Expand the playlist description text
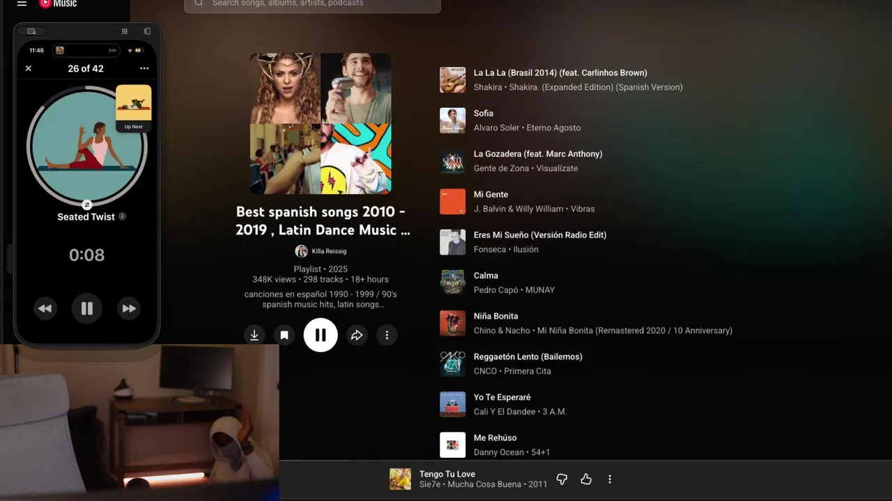The width and height of the screenshot is (892, 501). tap(321, 299)
